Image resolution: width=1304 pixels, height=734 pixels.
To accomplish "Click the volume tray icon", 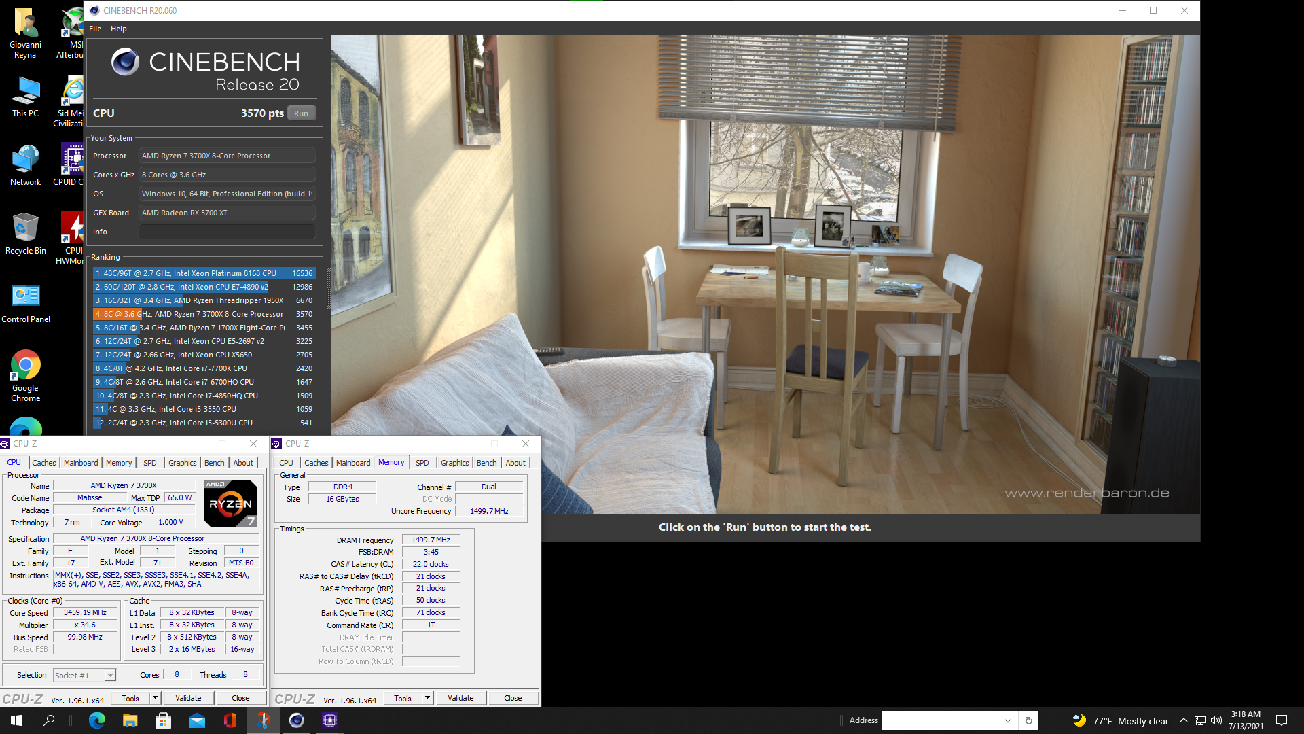I will (1216, 720).
